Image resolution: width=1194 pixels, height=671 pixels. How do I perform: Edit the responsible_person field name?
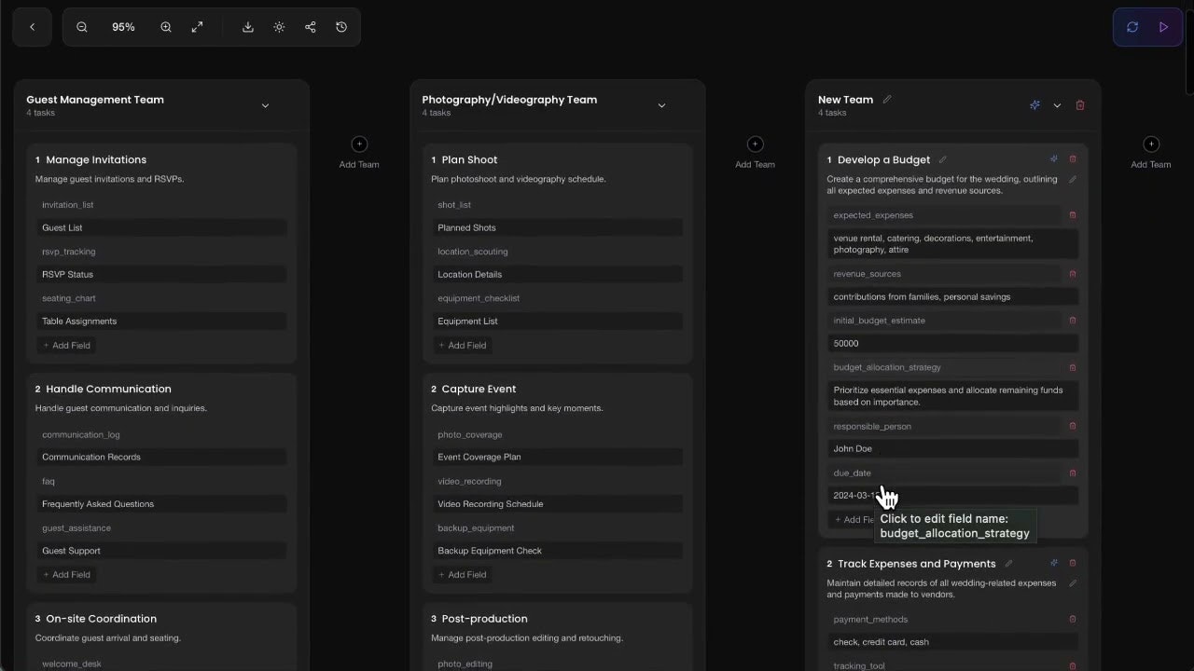(944, 426)
